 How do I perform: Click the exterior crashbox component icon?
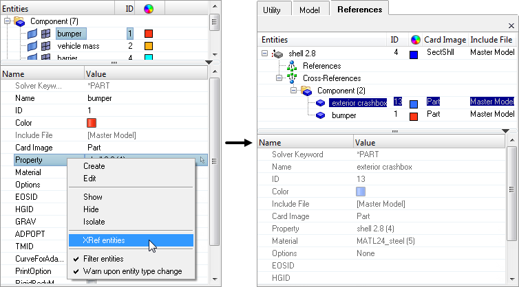pos(320,103)
